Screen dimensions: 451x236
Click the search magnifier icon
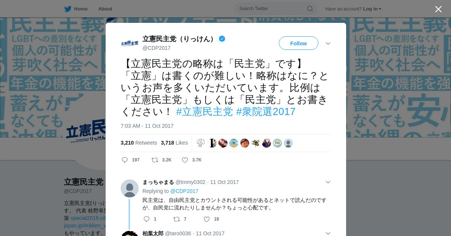[x=310, y=9]
